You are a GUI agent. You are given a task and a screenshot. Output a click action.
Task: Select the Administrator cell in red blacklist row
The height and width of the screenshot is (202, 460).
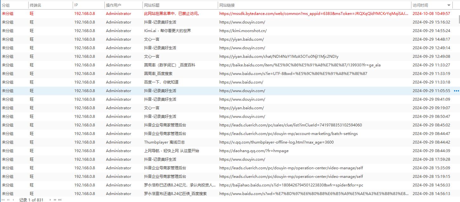(118, 14)
